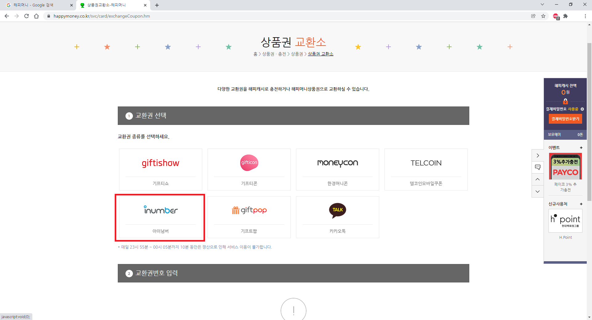Open the h point partner banner
The height and width of the screenshot is (320, 592).
click(565, 221)
